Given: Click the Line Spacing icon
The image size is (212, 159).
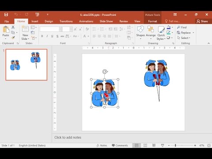Looking at the screenshot, I should (x=121, y=29).
